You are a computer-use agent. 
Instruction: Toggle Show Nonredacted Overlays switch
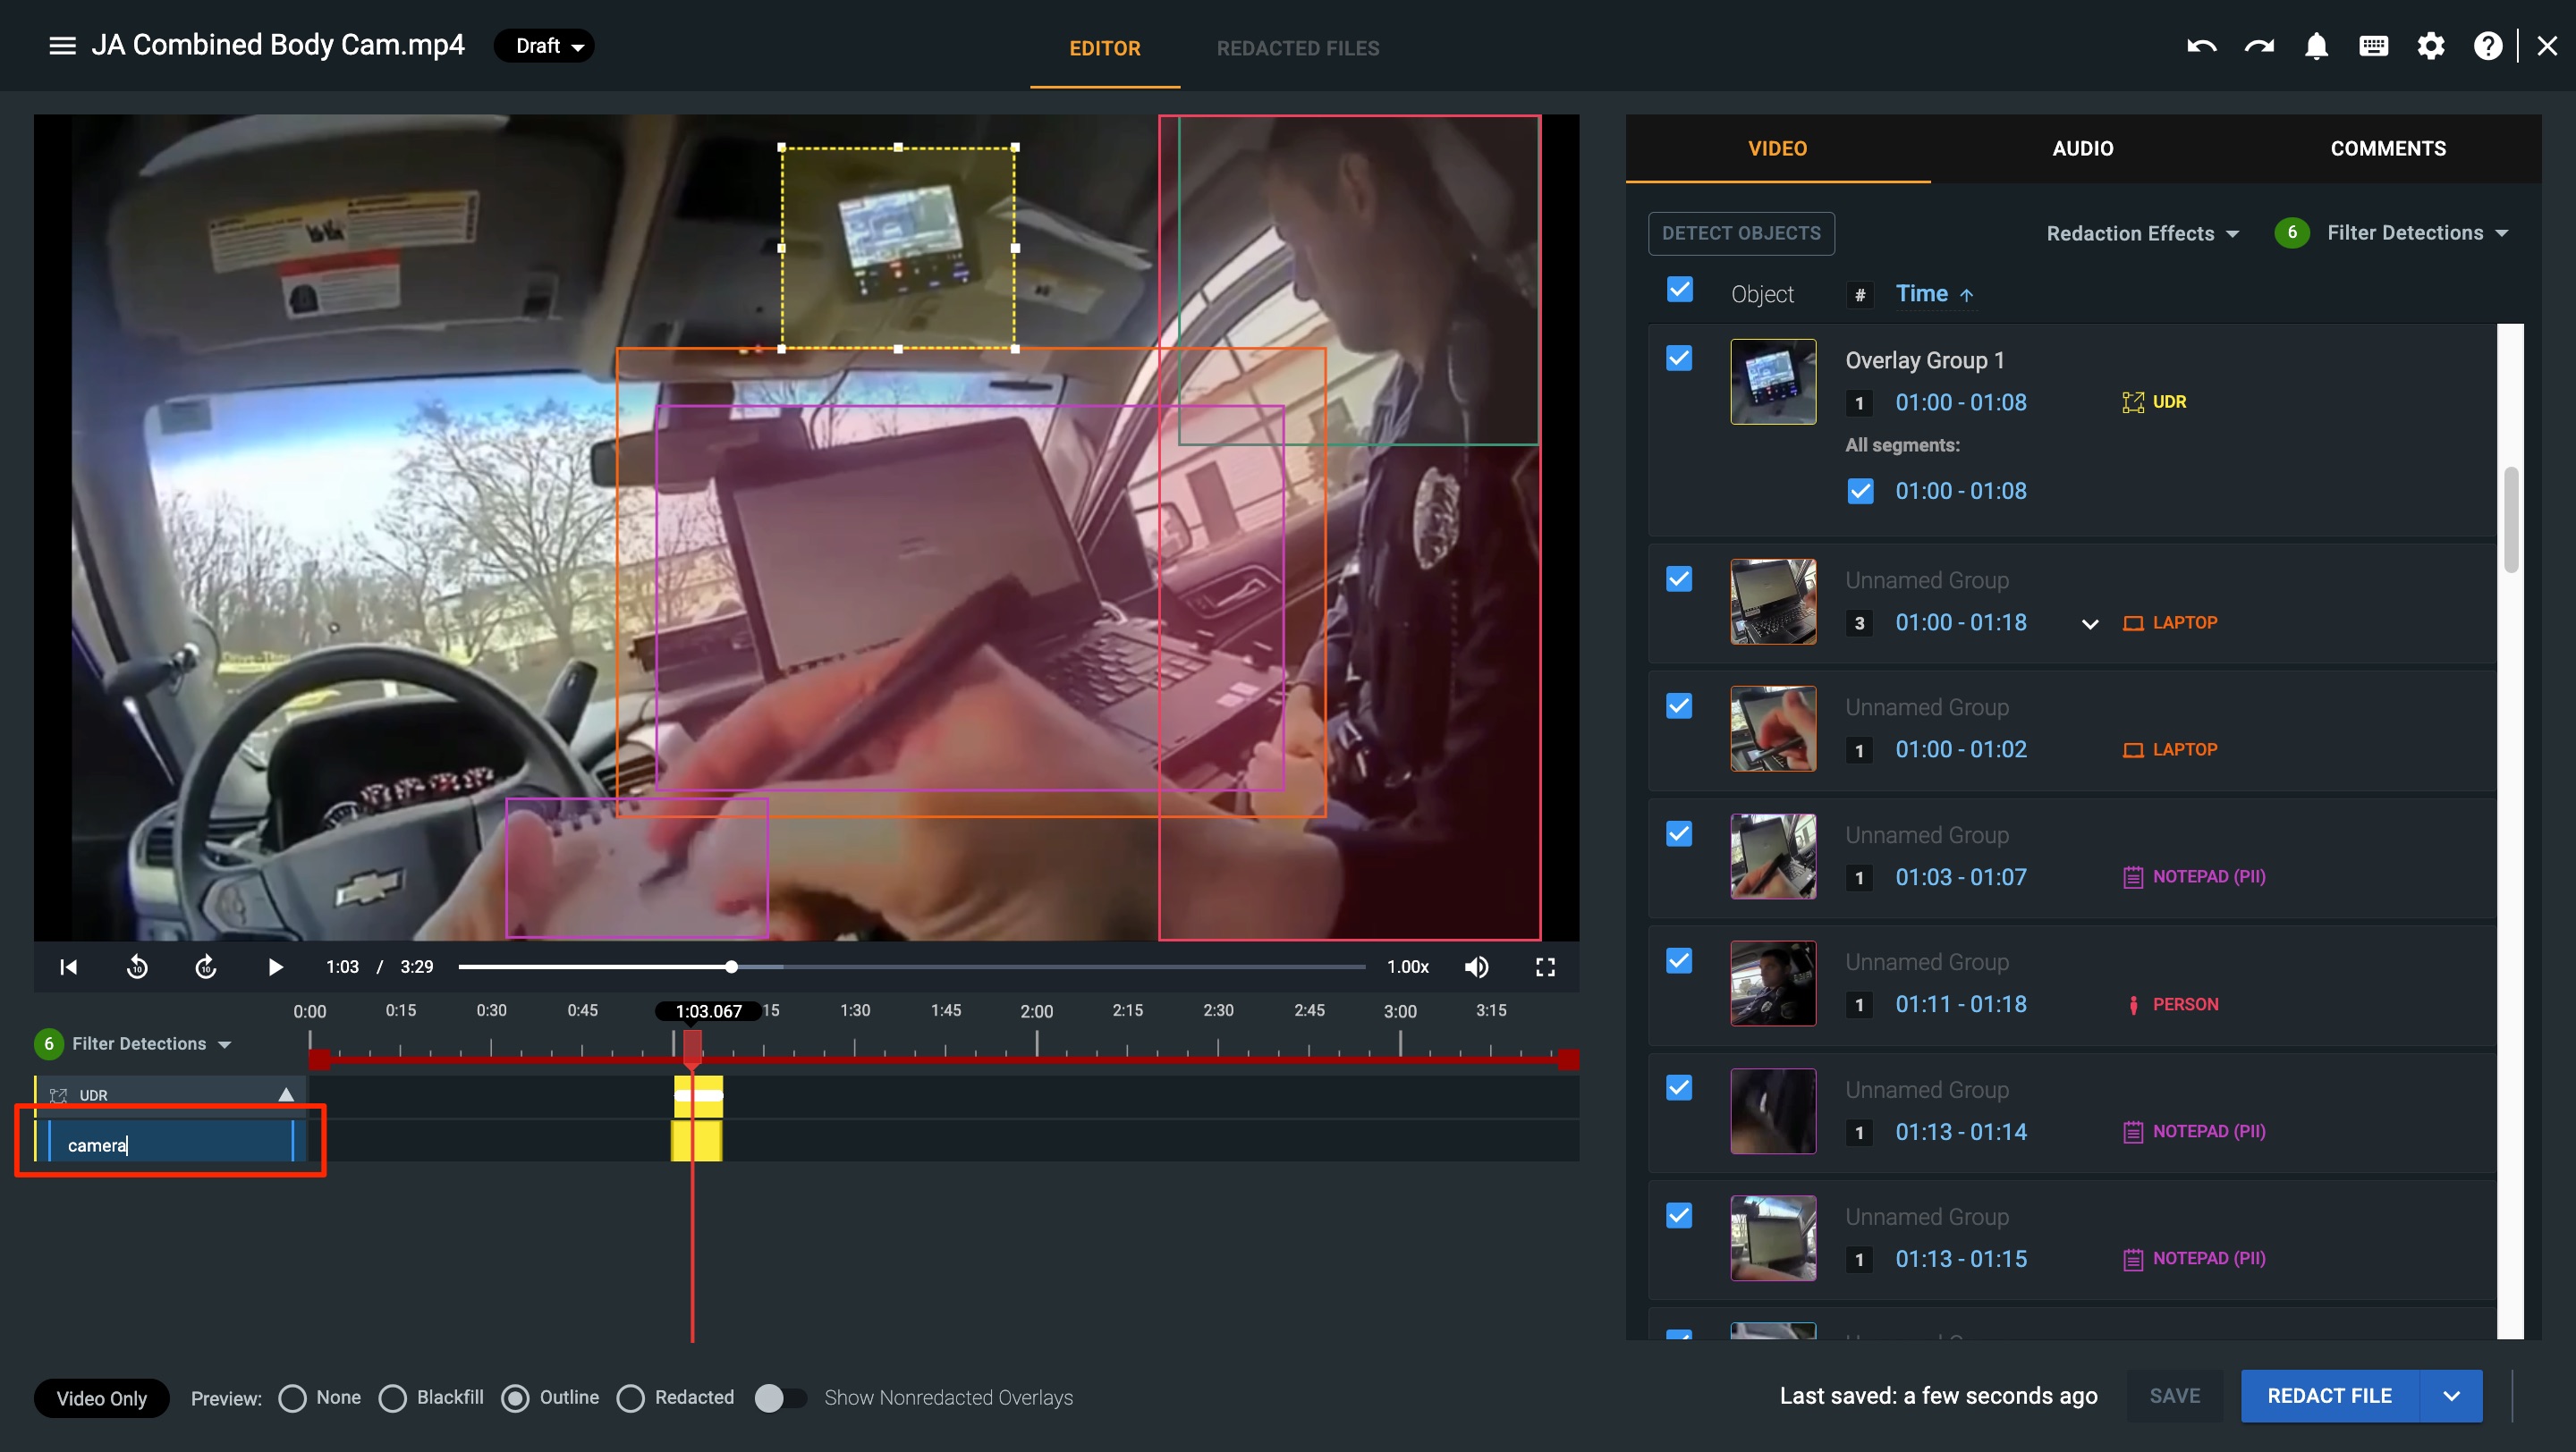(780, 1398)
